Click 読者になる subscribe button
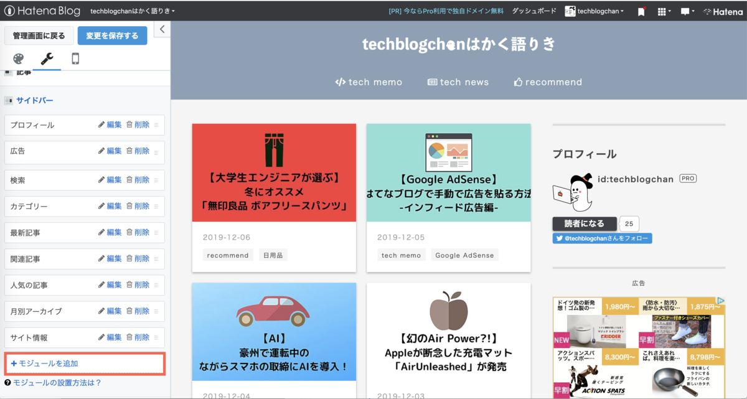Viewport: 747px width, 399px height. point(585,224)
